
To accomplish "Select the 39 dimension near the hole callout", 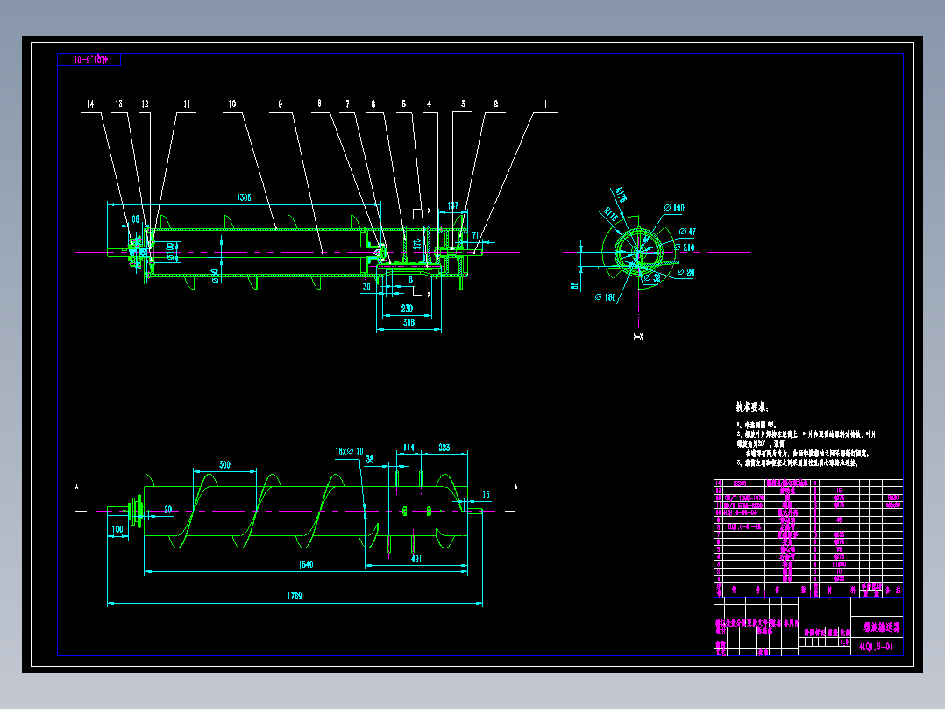I will 370,460.
